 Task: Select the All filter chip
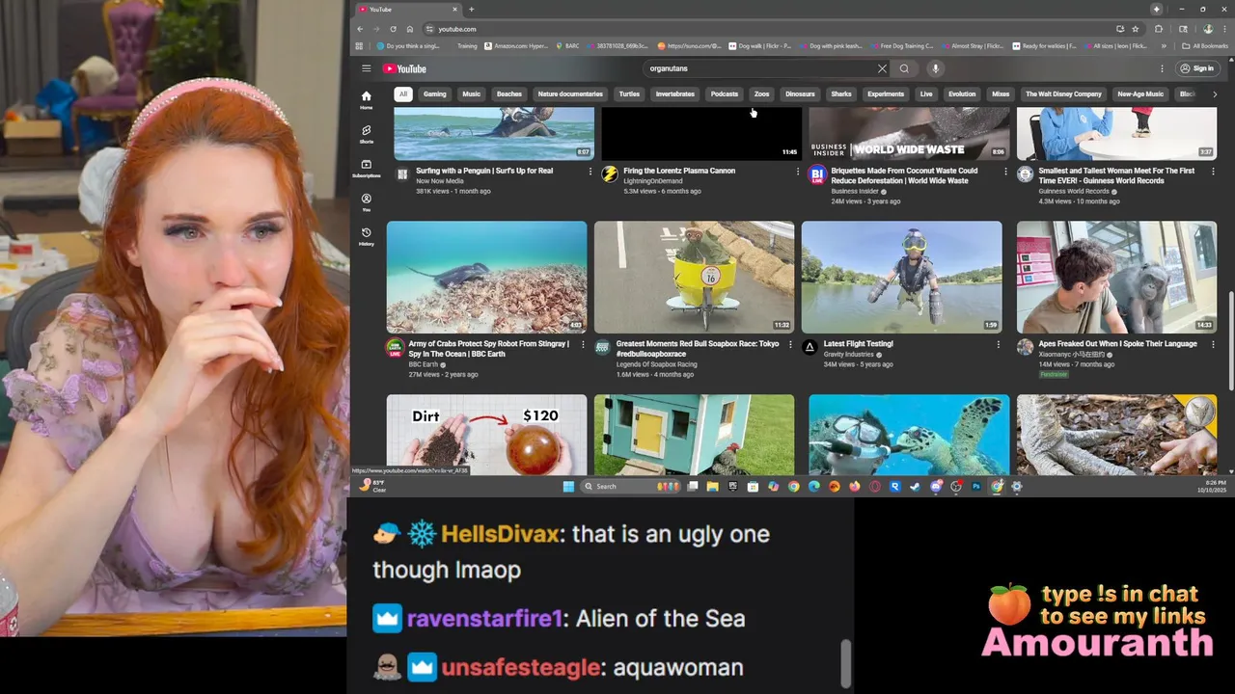pyautogui.click(x=403, y=94)
